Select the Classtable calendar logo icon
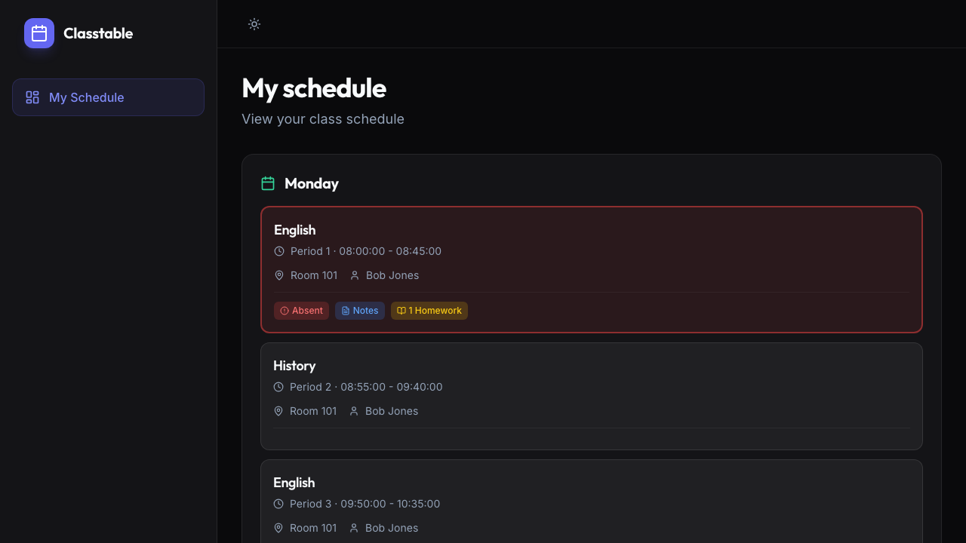Image resolution: width=966 pixels, height=543 pixels. coord(38,33)
